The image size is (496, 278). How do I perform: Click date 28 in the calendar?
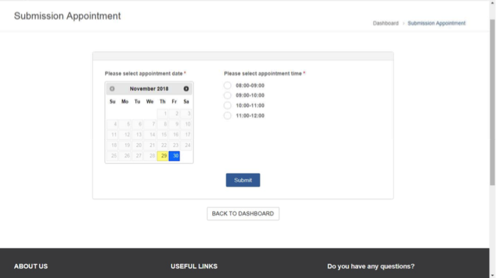[x=151, y=156]
